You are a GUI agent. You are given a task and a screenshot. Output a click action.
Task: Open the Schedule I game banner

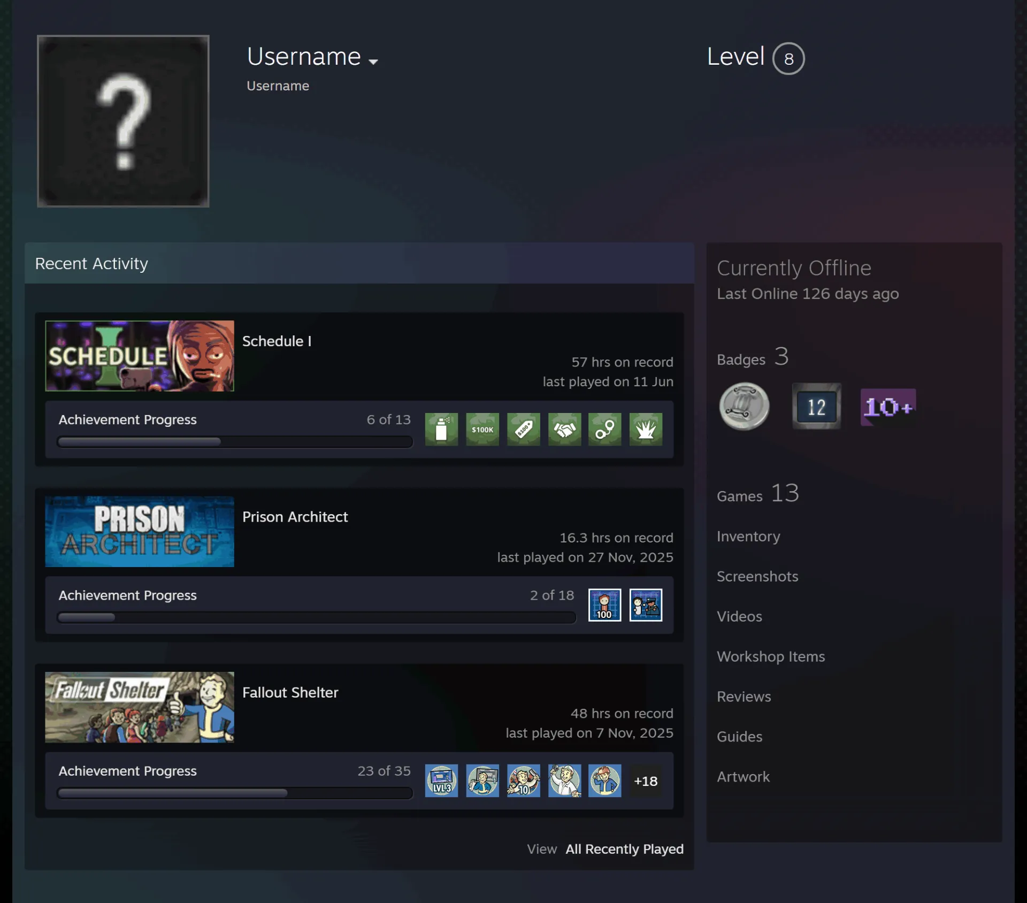140,356
